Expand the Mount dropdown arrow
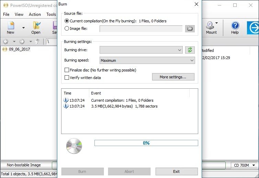 coord(216,23)
